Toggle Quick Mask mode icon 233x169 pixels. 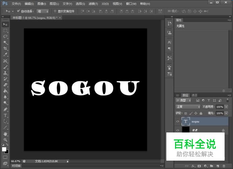coord(5,157)
